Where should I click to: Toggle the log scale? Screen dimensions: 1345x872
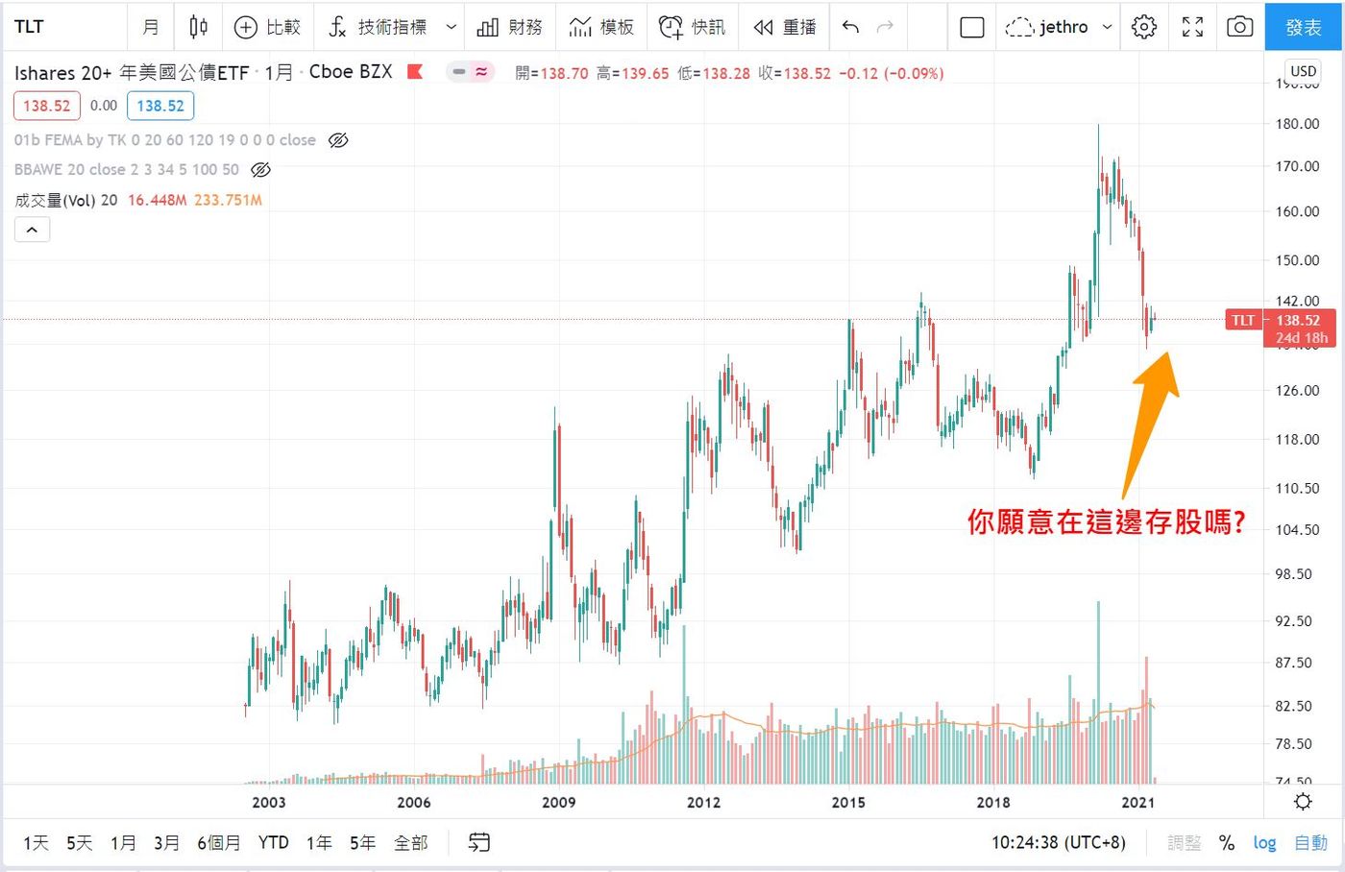[x=1264, y=842]
